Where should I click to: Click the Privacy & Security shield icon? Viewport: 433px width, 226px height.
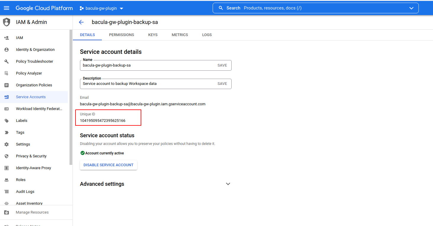pos(7,156)
